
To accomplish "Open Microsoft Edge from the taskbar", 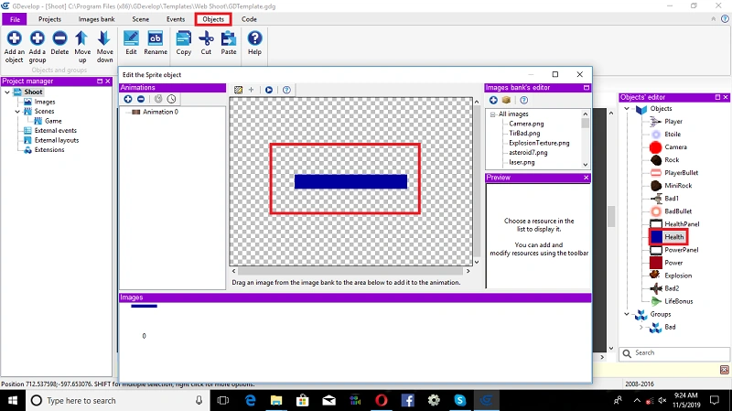I will tap(251, 400).
